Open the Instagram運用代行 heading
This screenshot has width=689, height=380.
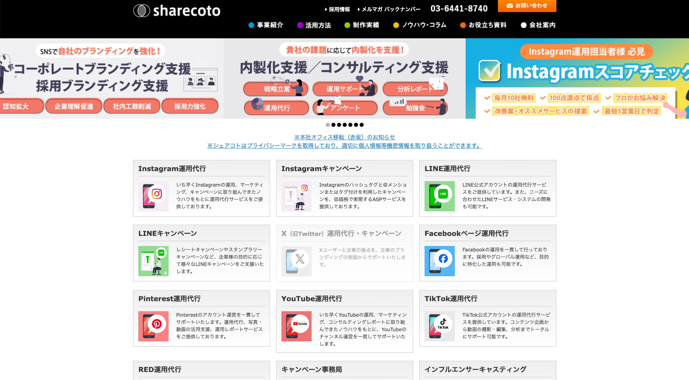pos(172,169)
